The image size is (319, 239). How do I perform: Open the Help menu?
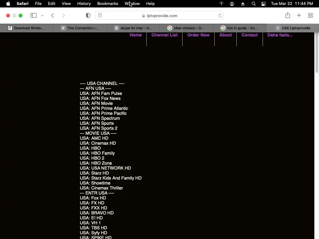click(x=150, y=4)
